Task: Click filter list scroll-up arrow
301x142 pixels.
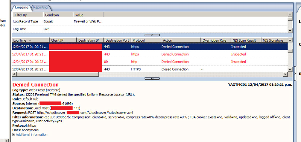Action: [290, 15]
